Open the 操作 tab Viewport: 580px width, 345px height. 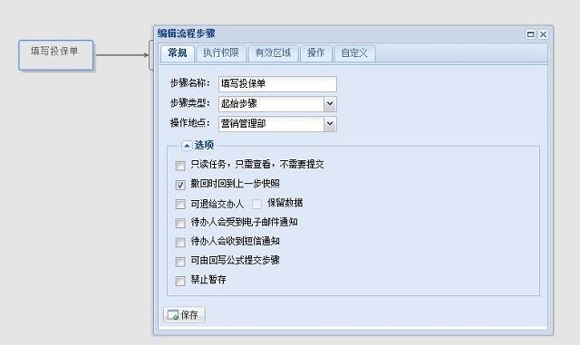316,53
